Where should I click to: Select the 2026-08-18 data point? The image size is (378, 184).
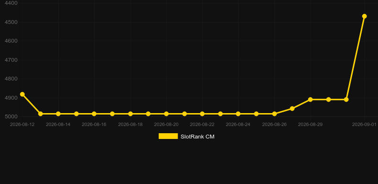click(131, 114)
